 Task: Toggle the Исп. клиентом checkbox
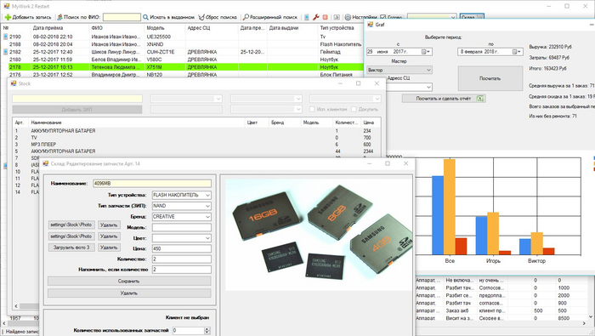click(312, 110)
